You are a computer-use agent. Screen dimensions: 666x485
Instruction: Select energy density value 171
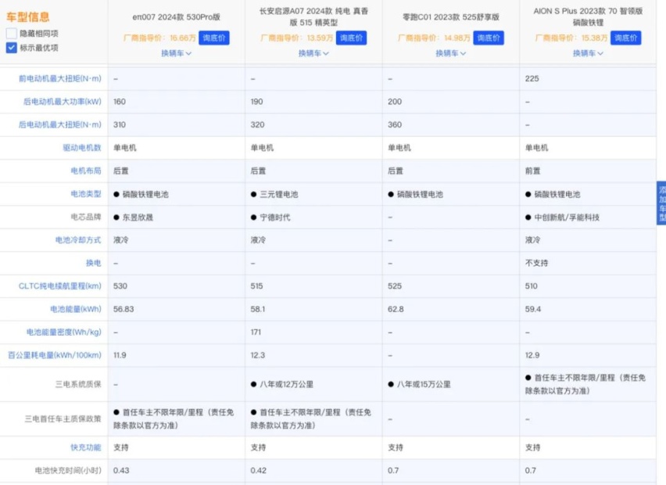[x=256, y=332]
